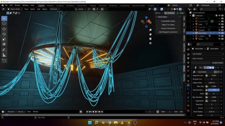225x126 pixels.
Task: Select the Annotate tool
Action: [4, 50]
